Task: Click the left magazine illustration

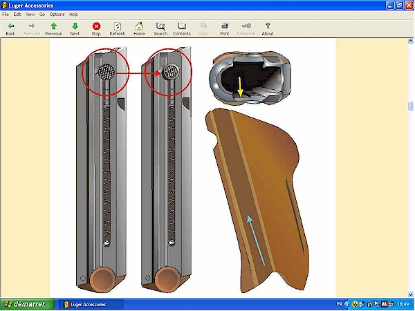Action: [x=101, y=170]
